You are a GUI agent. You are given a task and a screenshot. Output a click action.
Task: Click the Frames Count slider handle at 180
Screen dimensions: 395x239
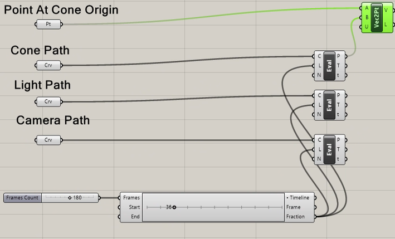[70, 198]
